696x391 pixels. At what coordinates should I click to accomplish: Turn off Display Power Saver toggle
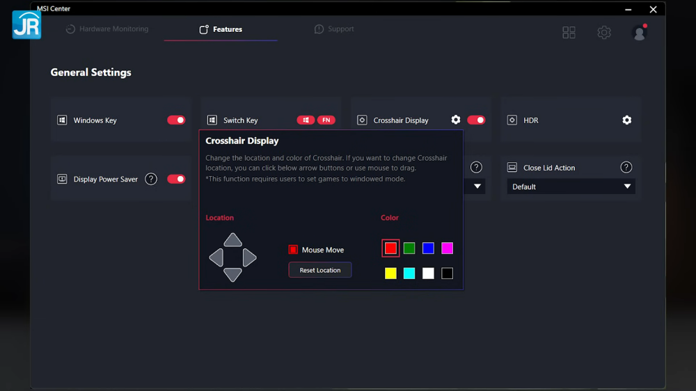tap(176, 179)
